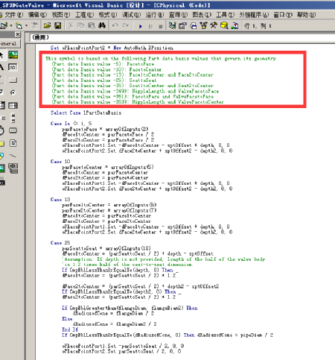Open the 视图 (View) menu

[x=61, y=15]
